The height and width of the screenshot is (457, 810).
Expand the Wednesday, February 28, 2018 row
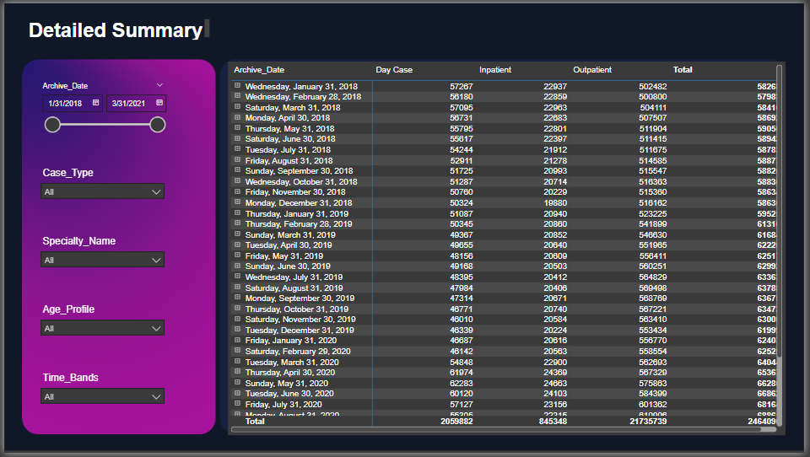[238, 96]
